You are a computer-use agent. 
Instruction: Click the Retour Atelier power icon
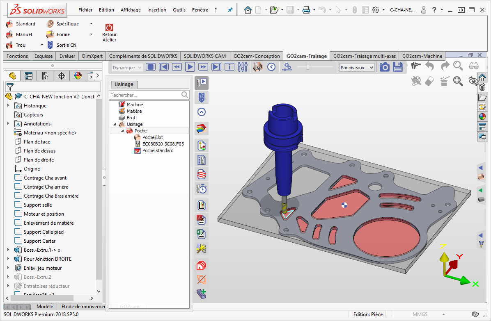tap(109, 27)
